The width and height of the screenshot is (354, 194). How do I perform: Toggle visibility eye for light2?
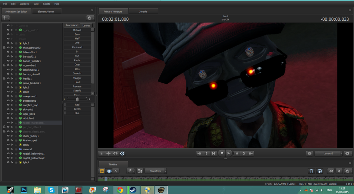(8, 43)
